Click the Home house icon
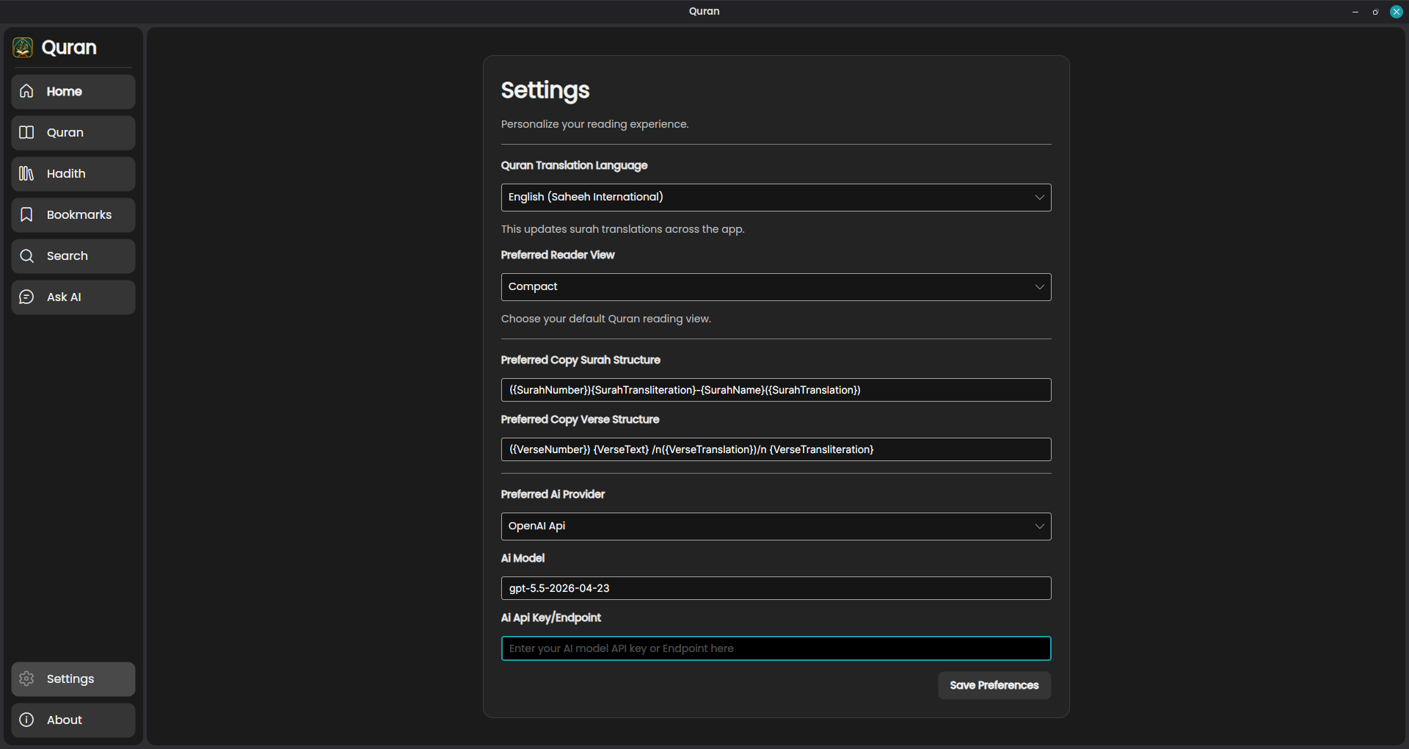The height and width of the screenshot is (749, 1409). click(26, 91)
